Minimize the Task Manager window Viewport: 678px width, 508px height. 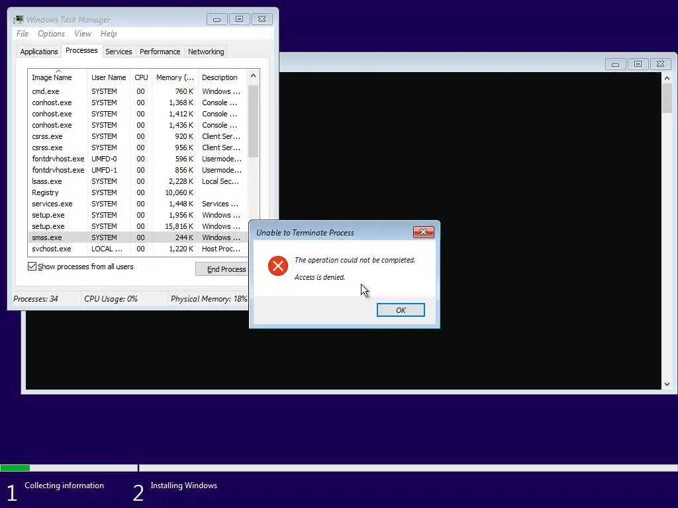click(x=217, y=19)
